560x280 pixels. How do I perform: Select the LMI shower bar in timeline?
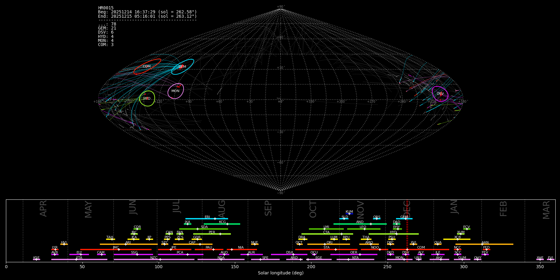(326, 229)
